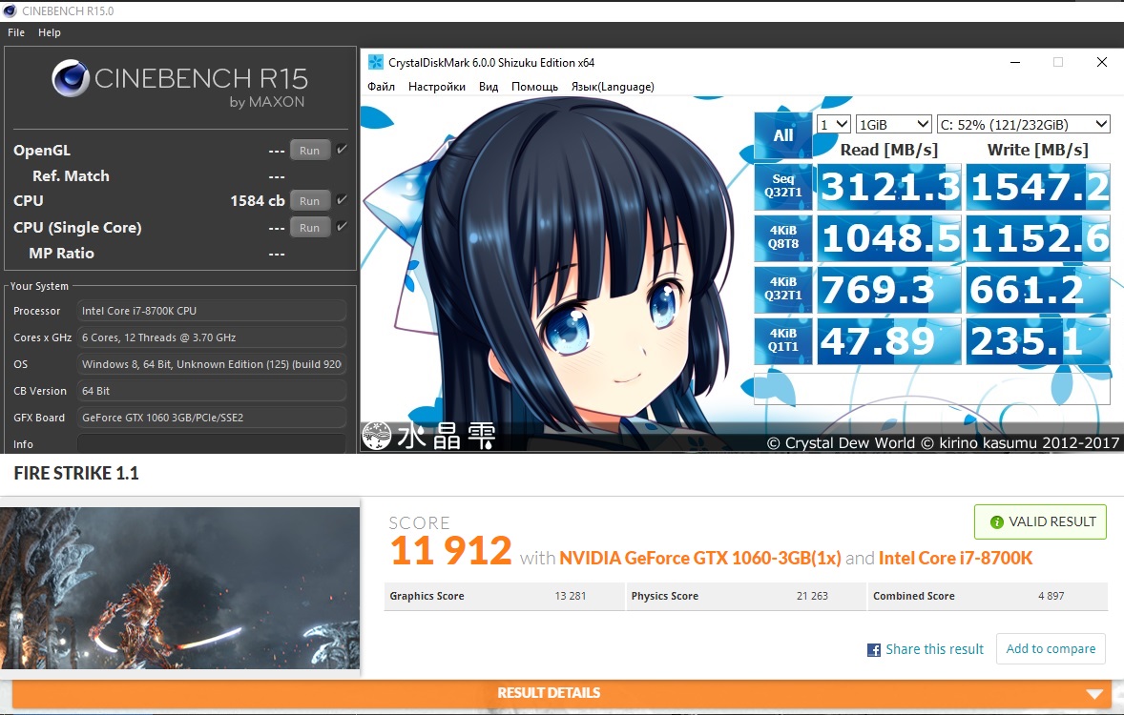Open the Файл menu in CrystalDiskMark
The width and height of the screenshot is (1124, 715).
click(x=382, y=87)
